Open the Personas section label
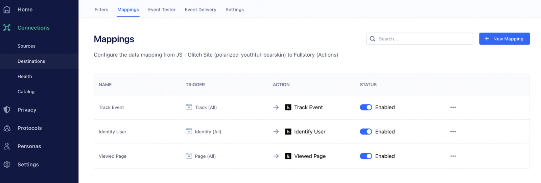Screen dimensions: 541x183 point(29,146)
